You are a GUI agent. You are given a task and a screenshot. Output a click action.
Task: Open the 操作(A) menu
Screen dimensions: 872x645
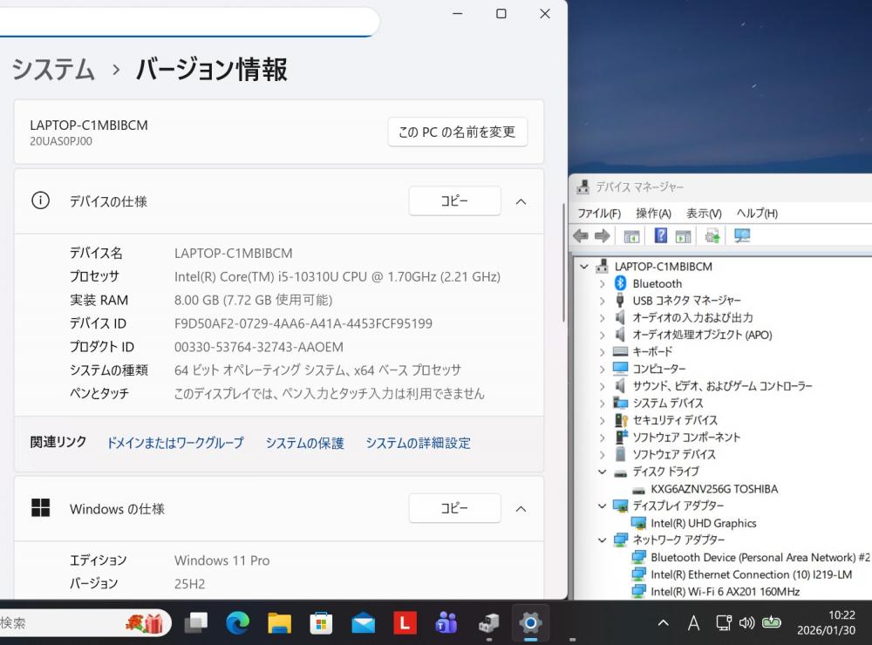tap(653, 214)
